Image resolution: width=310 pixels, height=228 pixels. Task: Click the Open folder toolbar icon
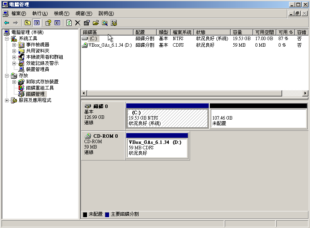(x=96, y=23)
